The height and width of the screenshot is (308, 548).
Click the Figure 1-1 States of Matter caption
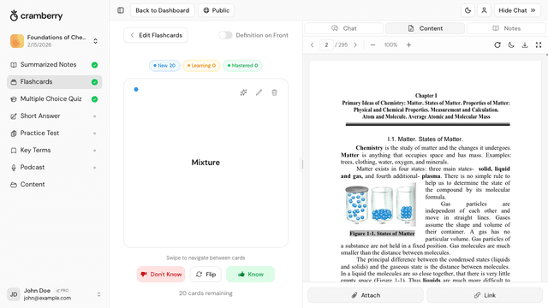[x=382, y=234]
